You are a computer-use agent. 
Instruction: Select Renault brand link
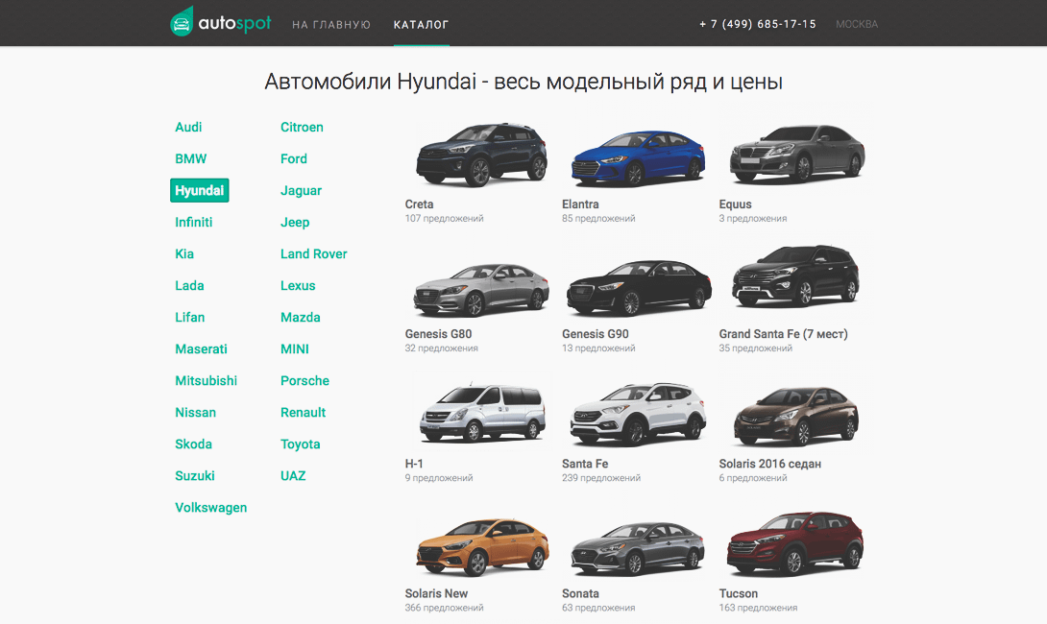pos(304,413)
